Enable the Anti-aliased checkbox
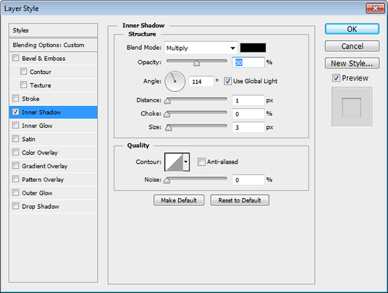Screen dimensions: 388x293 (202, 162)
